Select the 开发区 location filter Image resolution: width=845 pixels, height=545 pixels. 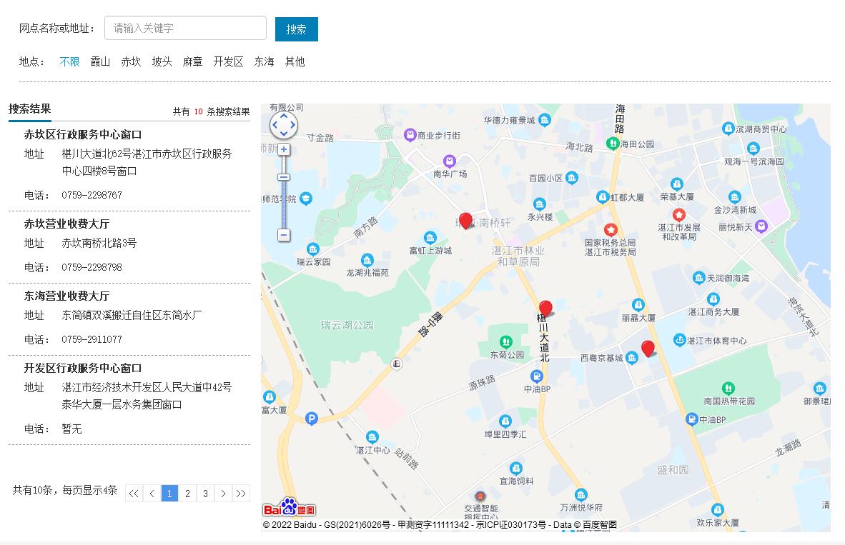pos(227,61)
